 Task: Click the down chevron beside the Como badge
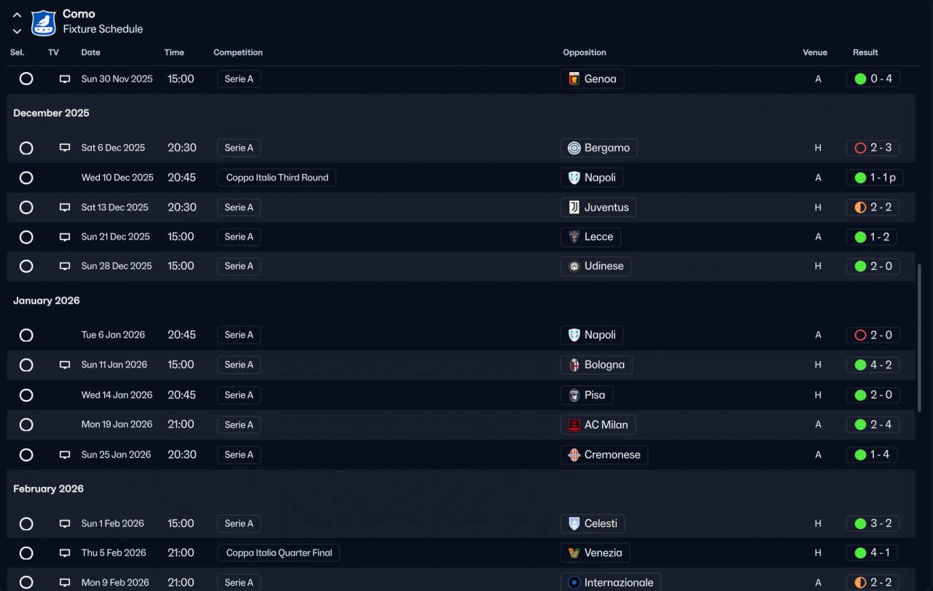point(17,31)
